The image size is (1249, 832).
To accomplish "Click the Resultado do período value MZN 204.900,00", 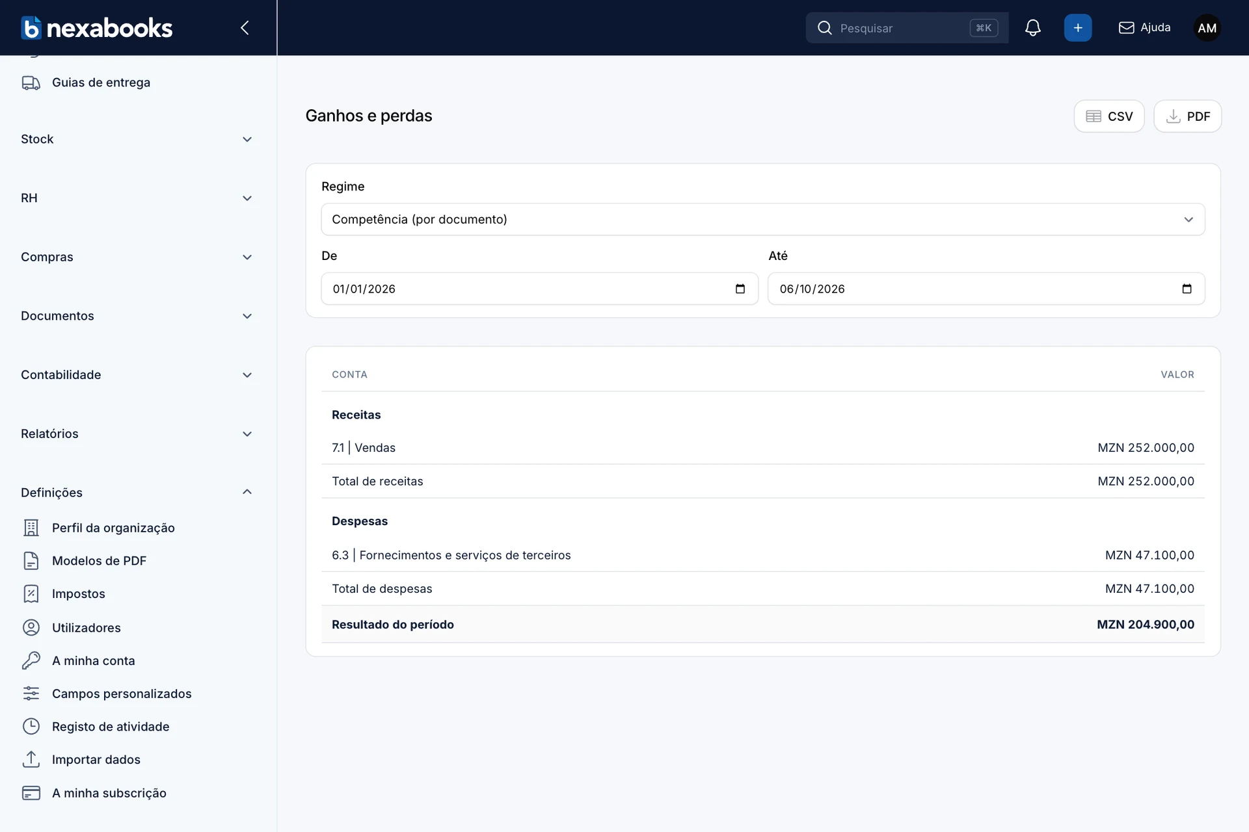I will click(x=1145, y=625).
